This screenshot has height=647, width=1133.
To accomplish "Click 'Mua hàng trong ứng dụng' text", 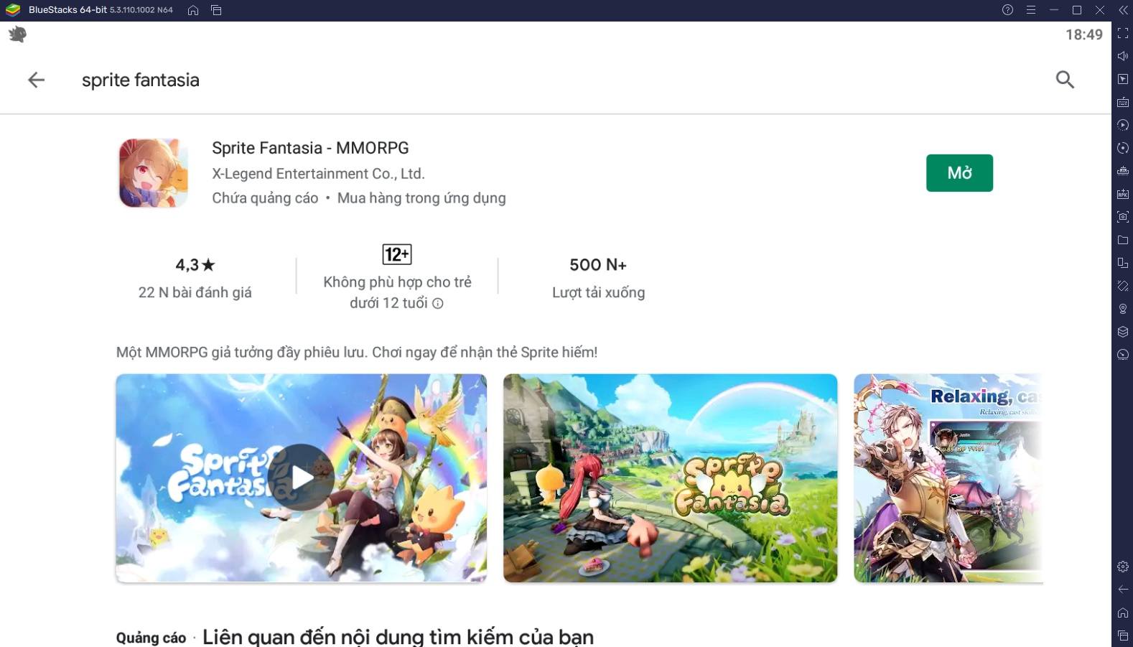I will point(421,198).
